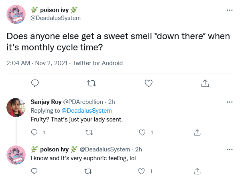
Task: View Sanjay Roy's profile picture
Action: (16, 107)
